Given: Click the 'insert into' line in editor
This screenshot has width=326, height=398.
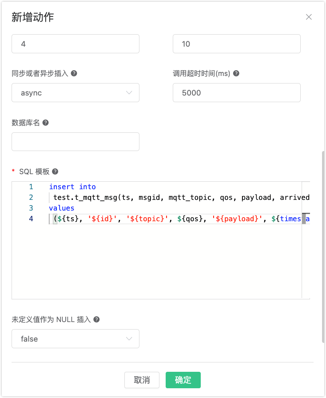Looking at the screenshot, I should click(72, 187).
